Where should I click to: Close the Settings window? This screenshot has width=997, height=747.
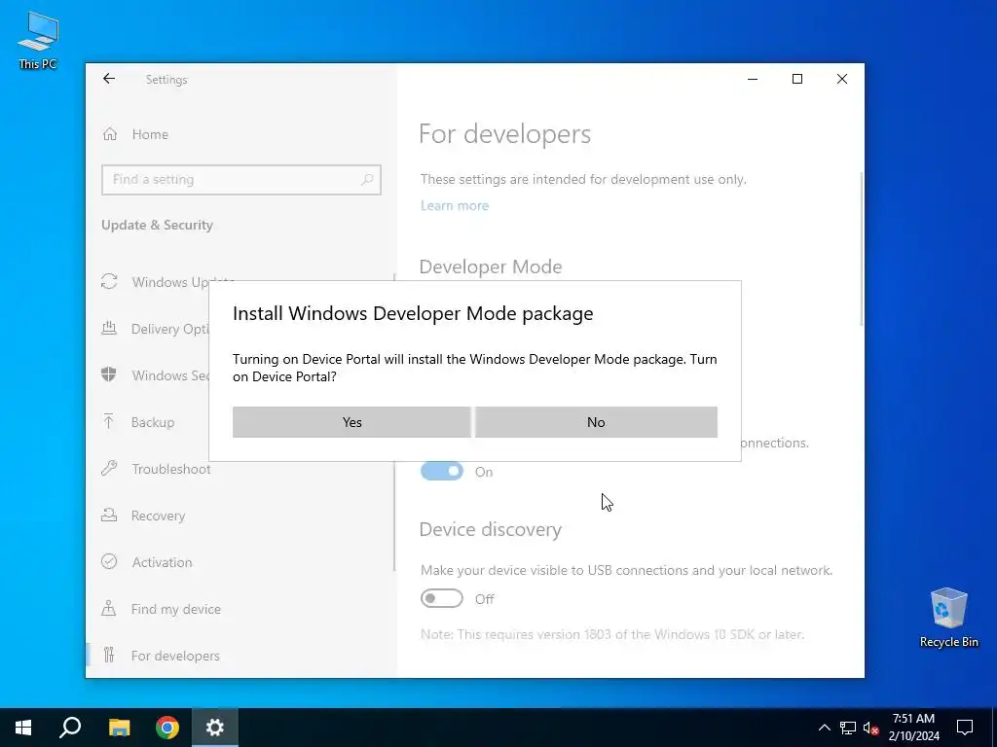842,79
